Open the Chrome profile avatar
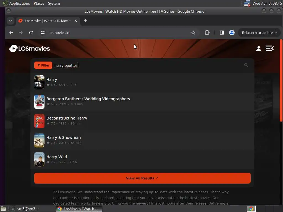The width and height of the screenshot is (283, 212). coord(232,33)
